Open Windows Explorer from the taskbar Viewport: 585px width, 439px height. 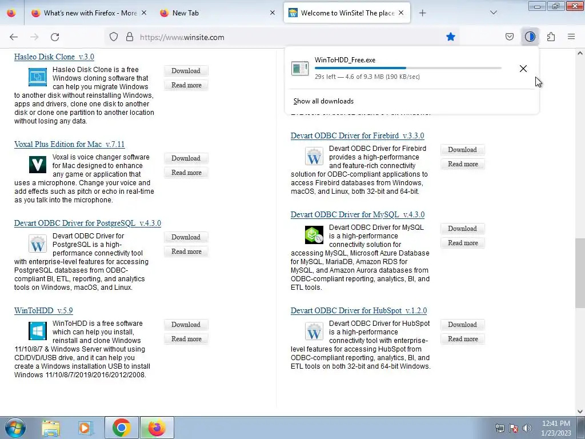pos(50,428)
